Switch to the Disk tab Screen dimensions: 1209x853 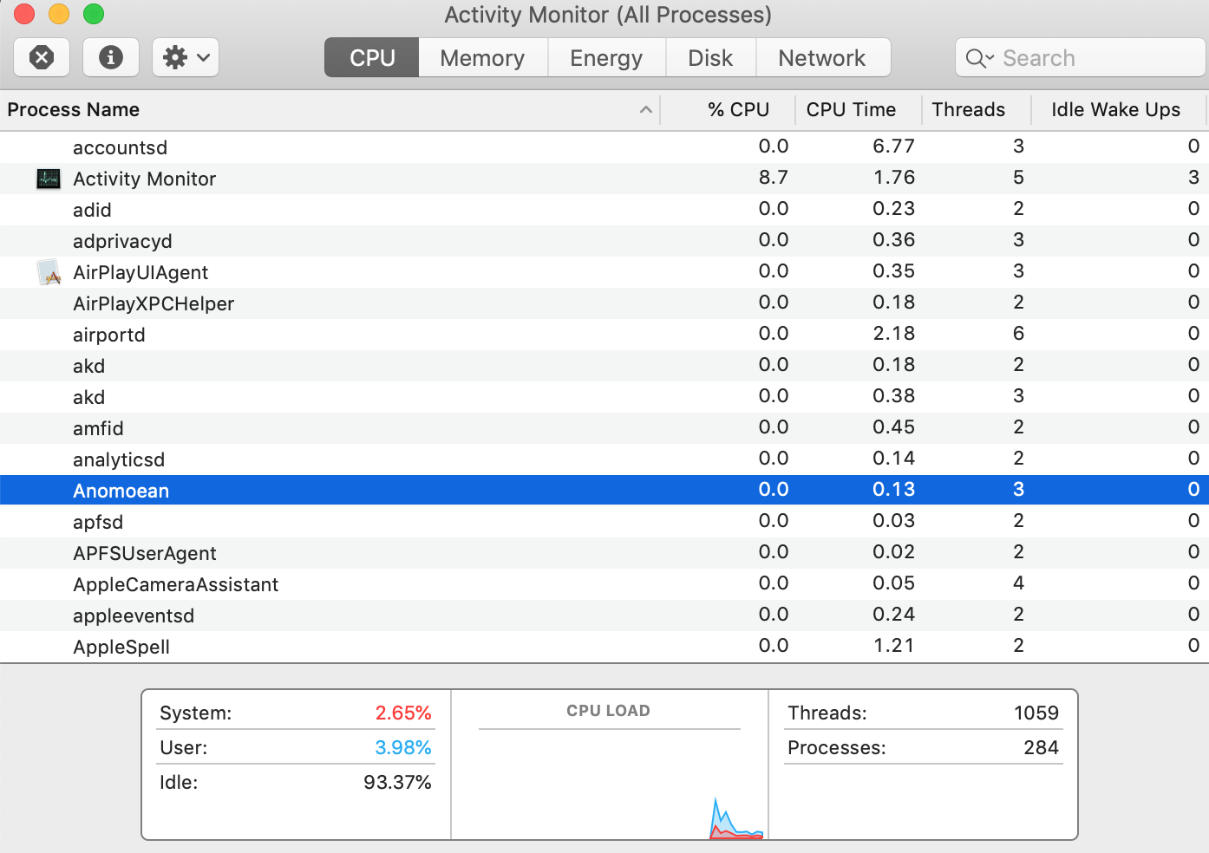(x=710, y=57)
